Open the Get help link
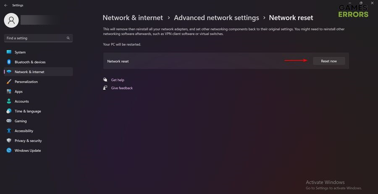Viewport: 378px width, 194px height. [x=118, y=80]
